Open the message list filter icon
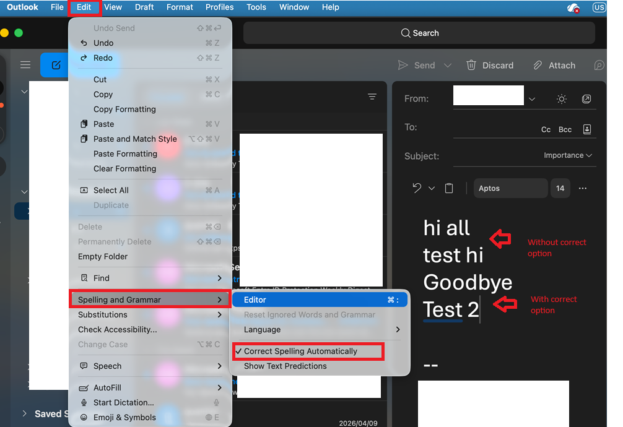This screenshot has height=427, width=623. tap(372, 97)
